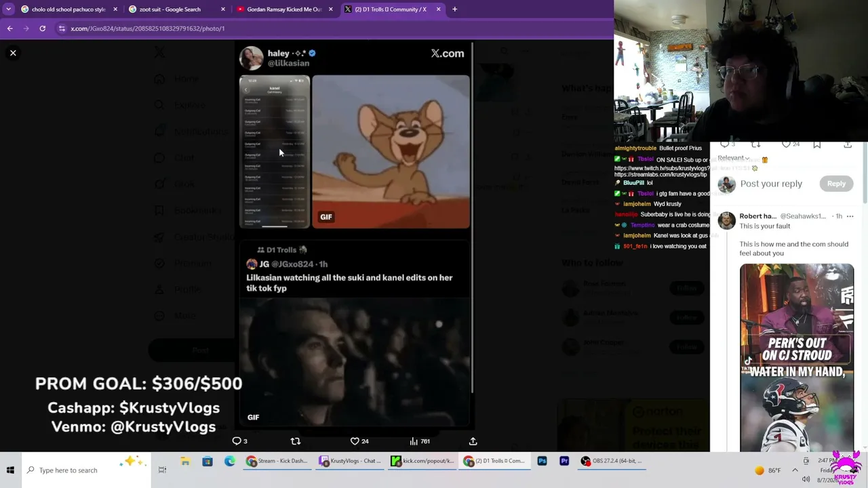Open the @Seahawks1... handle link

803,216
